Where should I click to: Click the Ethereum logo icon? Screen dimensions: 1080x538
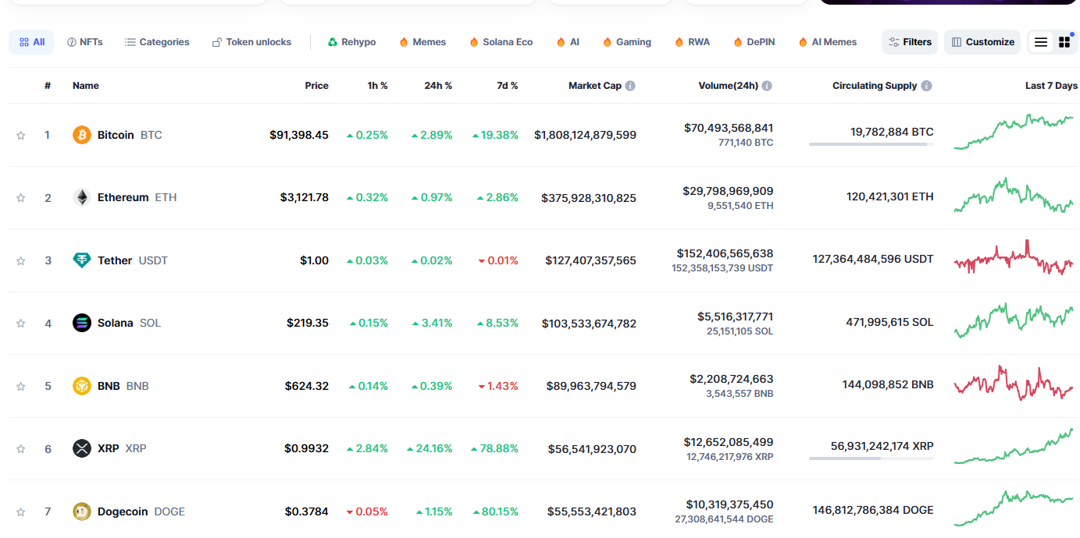82,197
